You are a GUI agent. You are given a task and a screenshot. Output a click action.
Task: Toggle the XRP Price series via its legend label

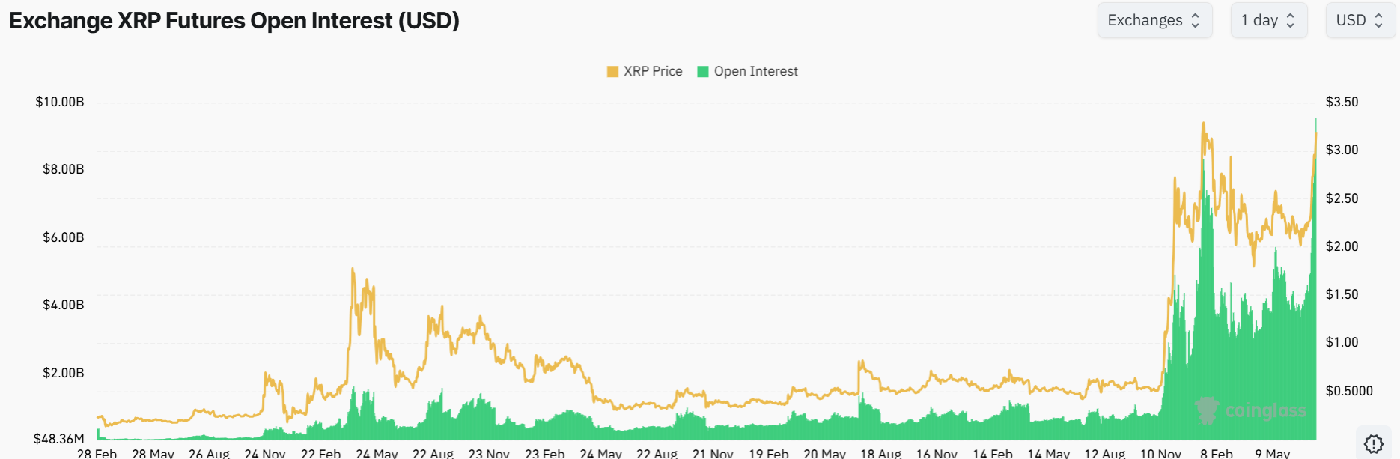653,70
